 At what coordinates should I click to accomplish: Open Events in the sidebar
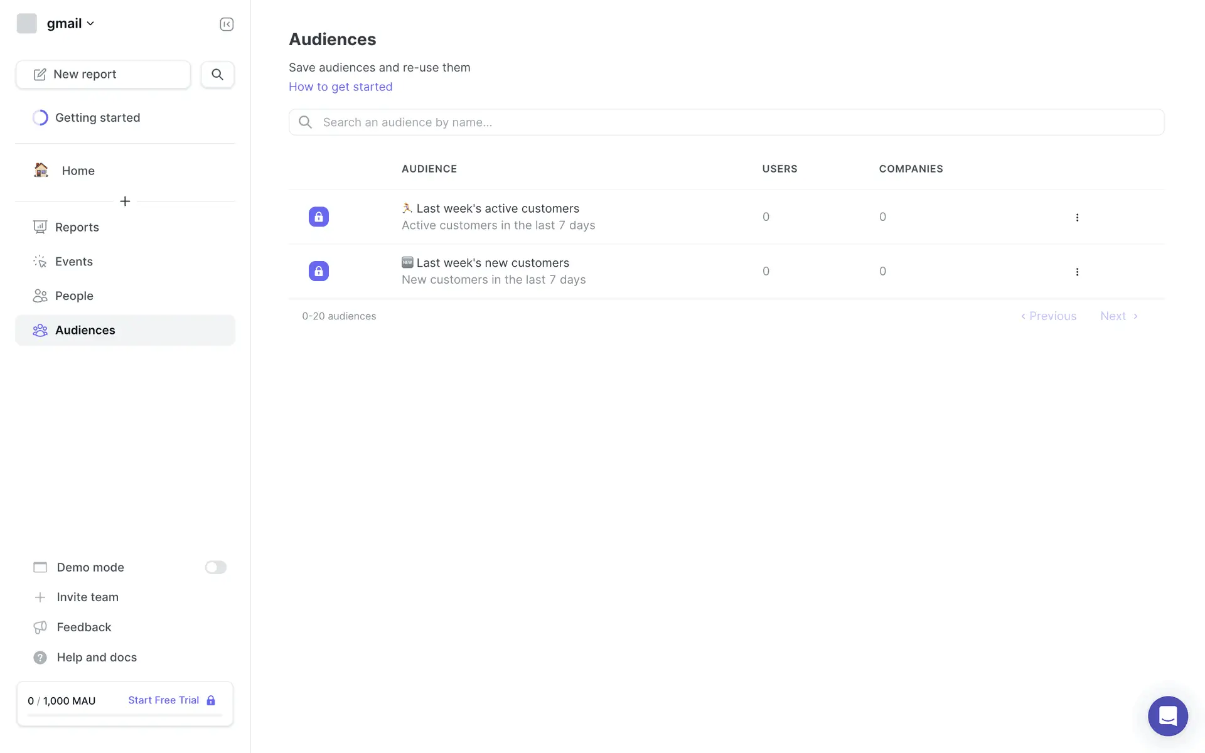click(73, 262)
